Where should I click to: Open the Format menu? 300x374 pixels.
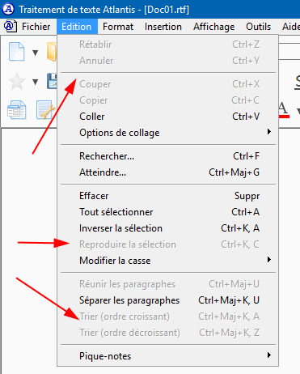click(x=118, y=27)
